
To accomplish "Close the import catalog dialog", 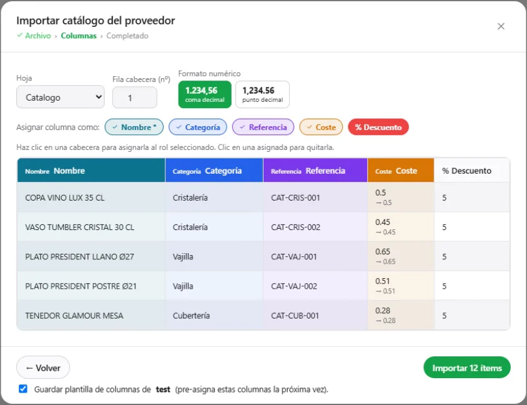I will pos(501,26).
